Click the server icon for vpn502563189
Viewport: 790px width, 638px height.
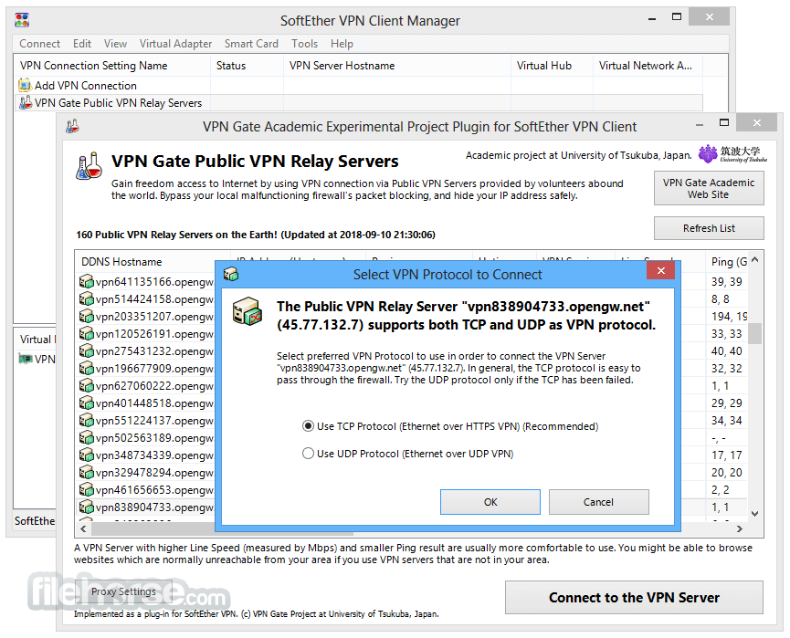click(86, 438)
